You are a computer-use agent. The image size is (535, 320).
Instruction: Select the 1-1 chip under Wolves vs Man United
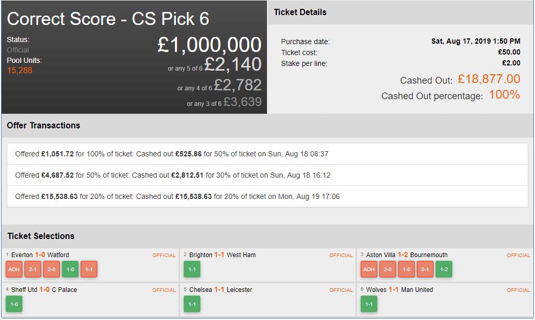369,304
